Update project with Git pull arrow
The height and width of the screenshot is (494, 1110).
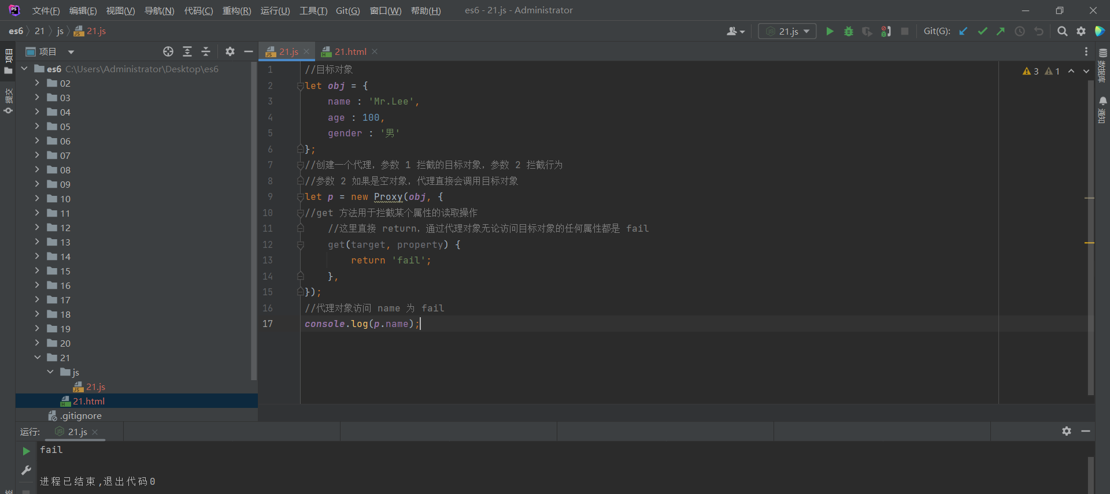point(963,31)
